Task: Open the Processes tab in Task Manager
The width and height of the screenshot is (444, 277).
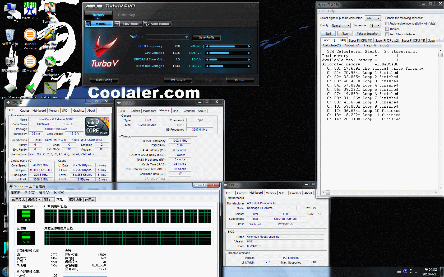Action: pyautogui.click(x=34, y=200)
